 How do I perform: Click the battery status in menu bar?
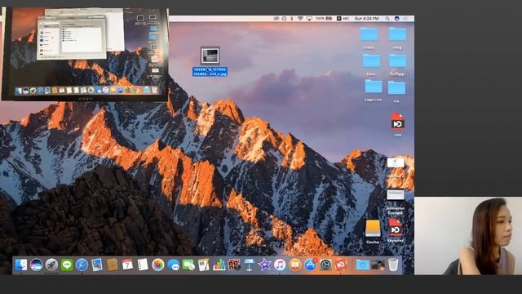coord(324,19)
